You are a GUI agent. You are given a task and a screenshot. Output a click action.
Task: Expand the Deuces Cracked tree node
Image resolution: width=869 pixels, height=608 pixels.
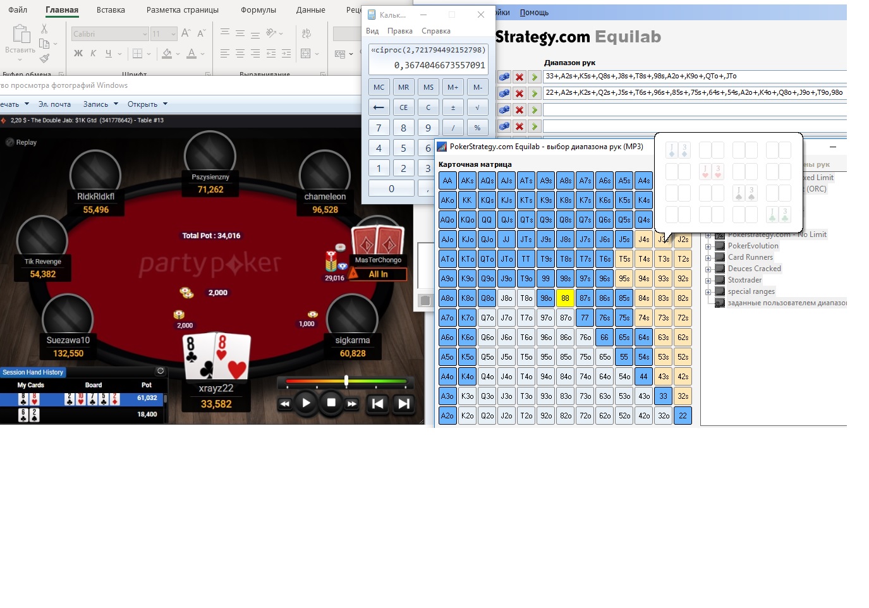708,269
